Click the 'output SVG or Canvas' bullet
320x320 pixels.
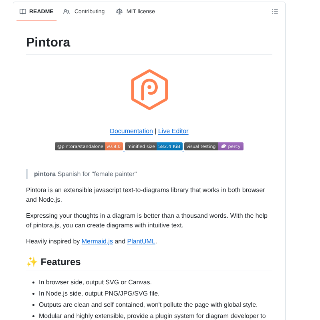95,282
